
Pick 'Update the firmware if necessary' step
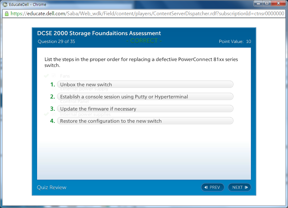145,109
